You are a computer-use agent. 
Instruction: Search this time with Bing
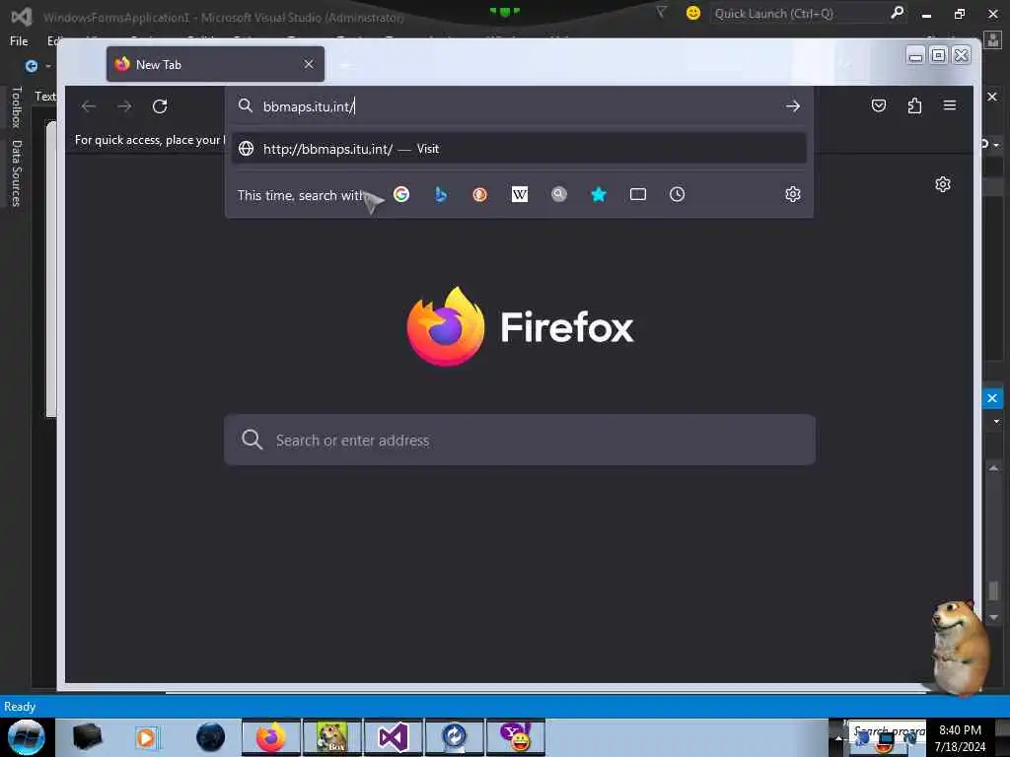pyautogui.click(x=441, y=194)
